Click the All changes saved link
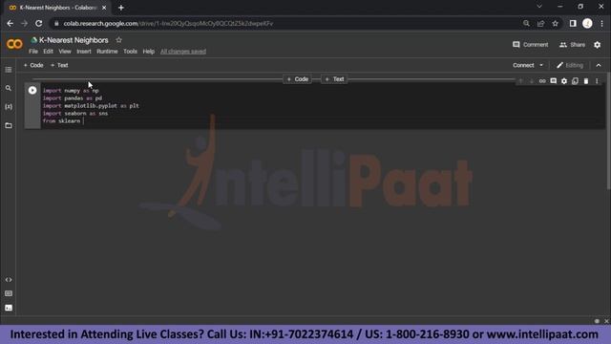The width and height of the screenshot is (611, 344). pyautogui.click(x=183, y=52)
